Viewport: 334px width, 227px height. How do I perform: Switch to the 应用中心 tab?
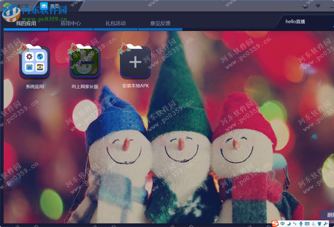(70, 23)
